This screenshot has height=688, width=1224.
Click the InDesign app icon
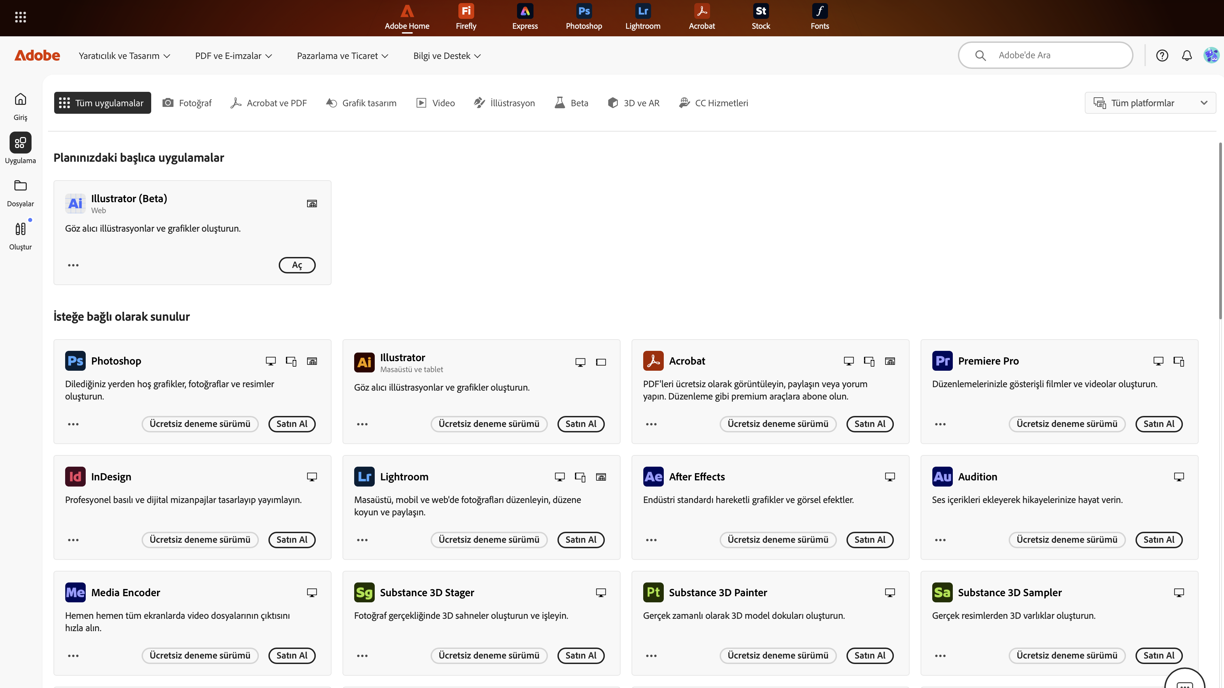click(x=75, y=477)
